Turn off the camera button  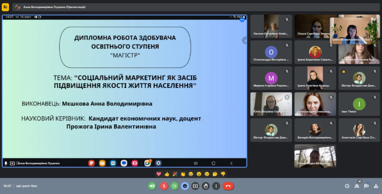(x=174, y=186)
